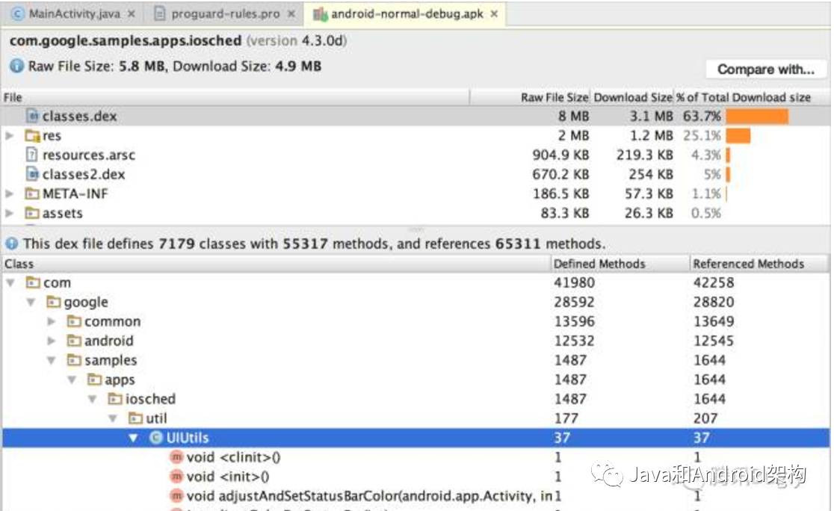The width and height of the screenshot is (834, 511).
Task: Collapse the apps package
Action: point(72,380)
